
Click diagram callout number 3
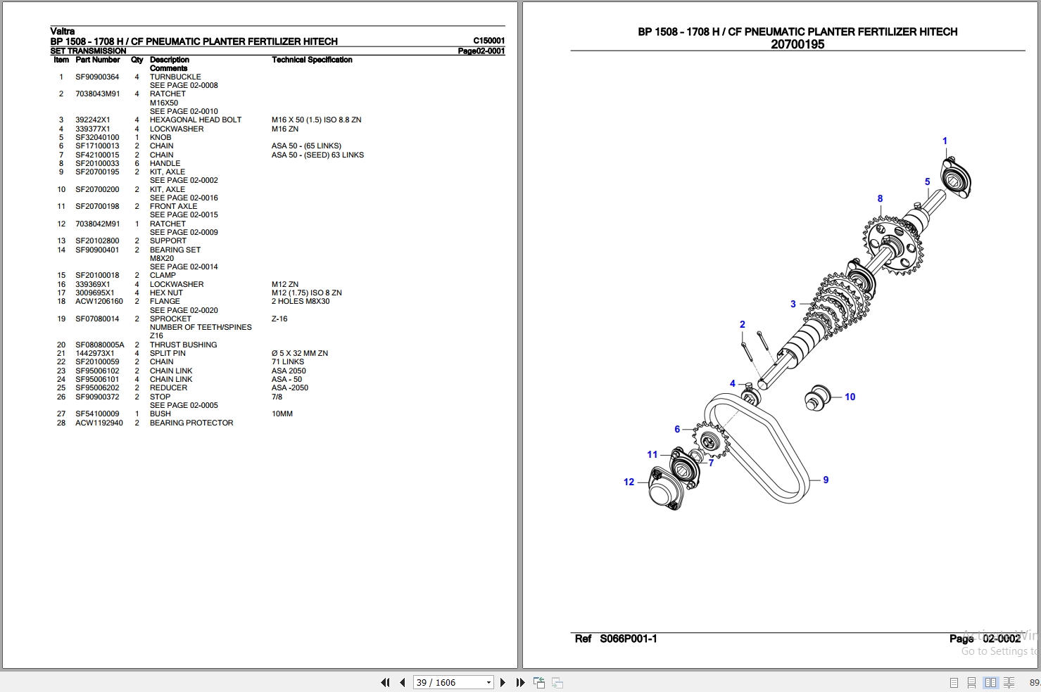(x=793, y=304)
